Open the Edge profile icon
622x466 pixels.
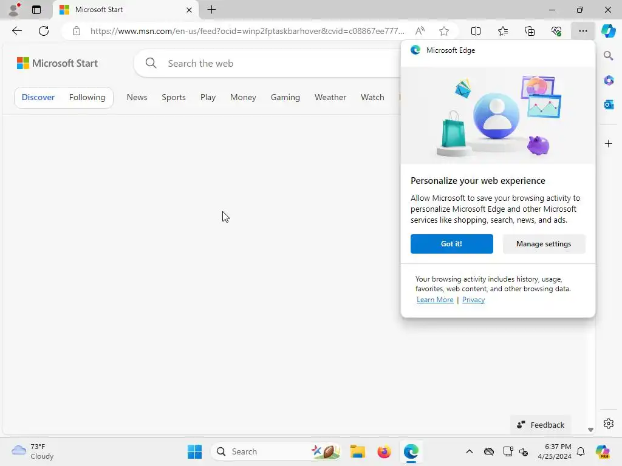15,10
